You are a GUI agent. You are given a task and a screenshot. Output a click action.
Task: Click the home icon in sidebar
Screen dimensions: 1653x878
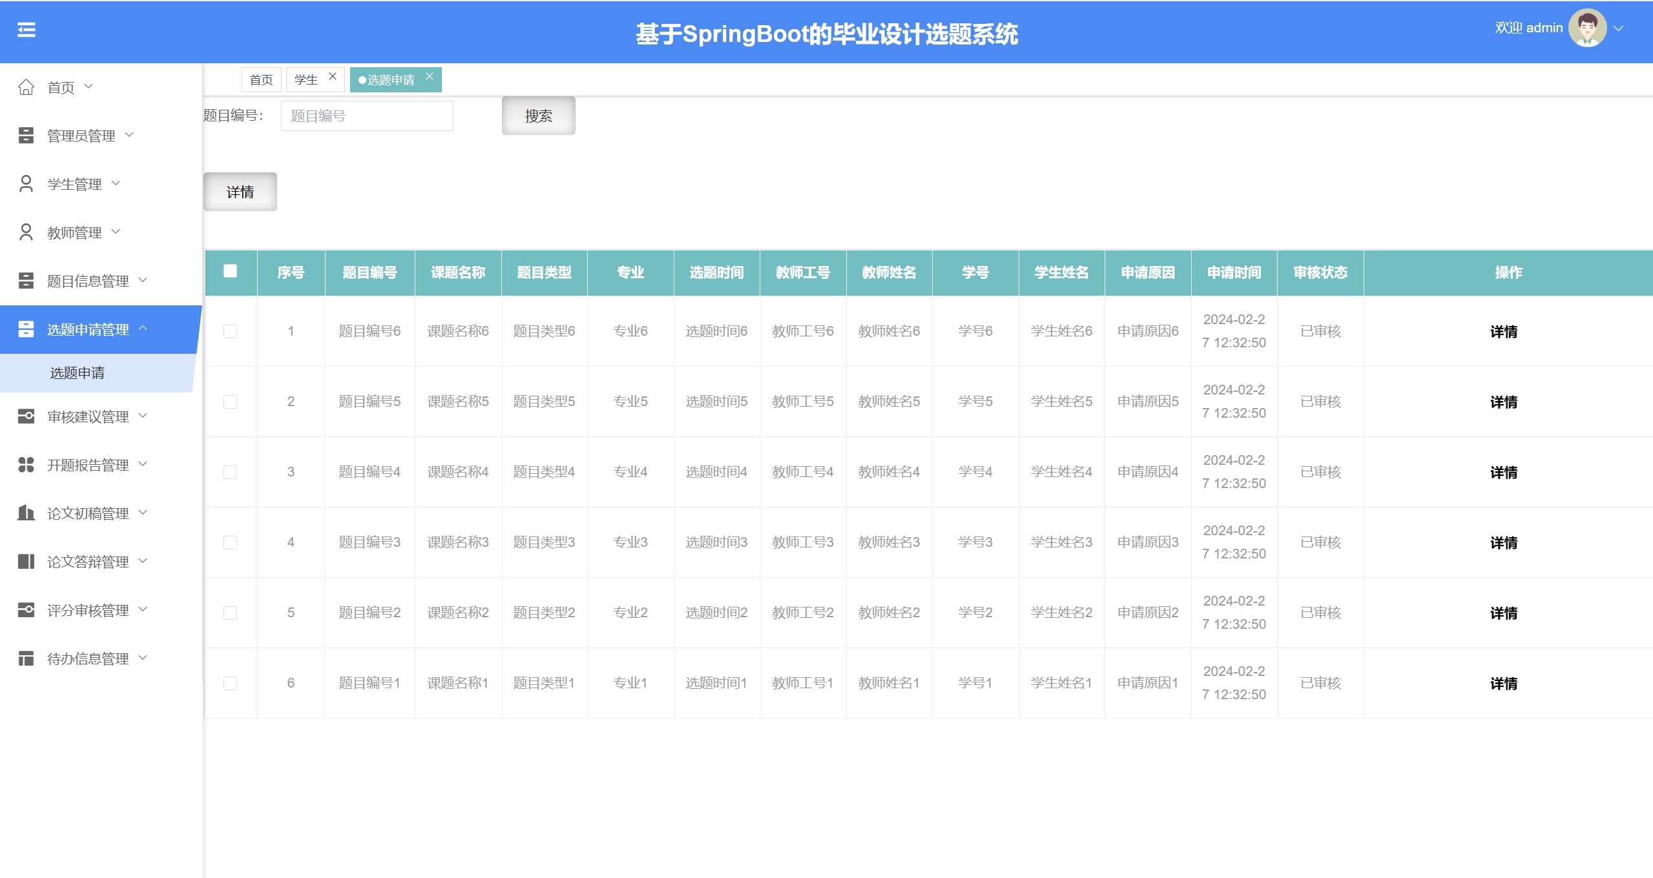tap(26, 87)
